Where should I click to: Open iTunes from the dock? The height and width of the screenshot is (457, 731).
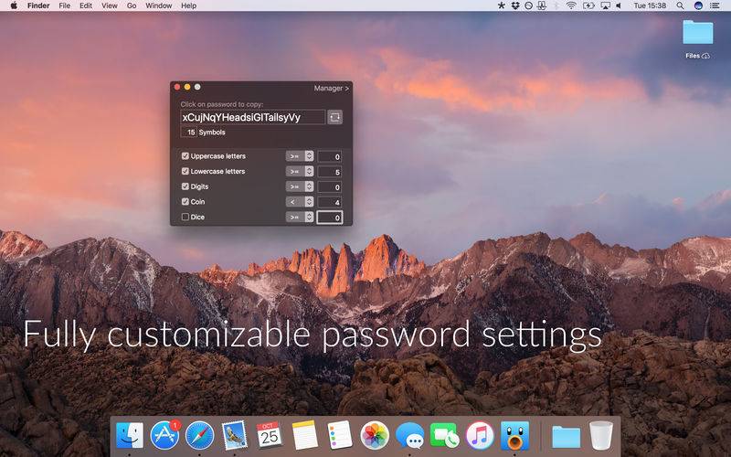(x=479, y=435)
